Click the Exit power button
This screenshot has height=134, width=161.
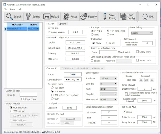(147, 17)
